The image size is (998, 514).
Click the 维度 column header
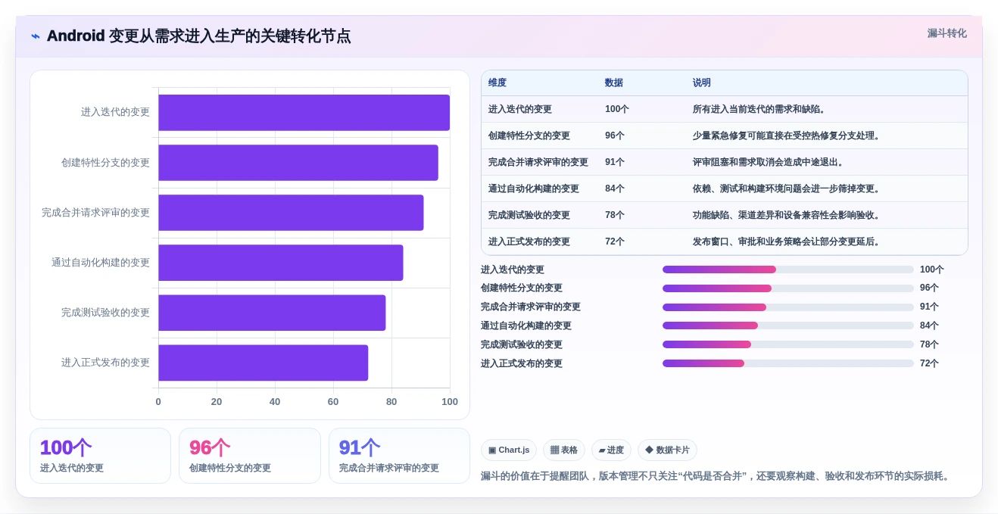497,83
